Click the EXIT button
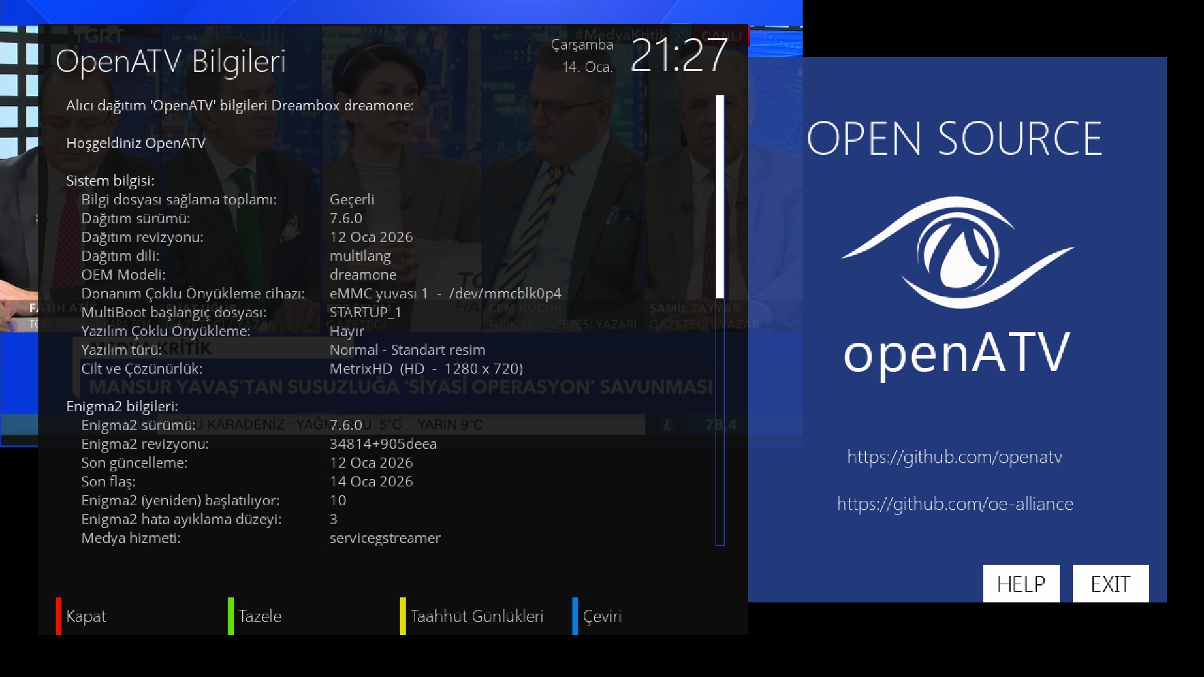1204x677 pixels. [x=1111, y=584]
